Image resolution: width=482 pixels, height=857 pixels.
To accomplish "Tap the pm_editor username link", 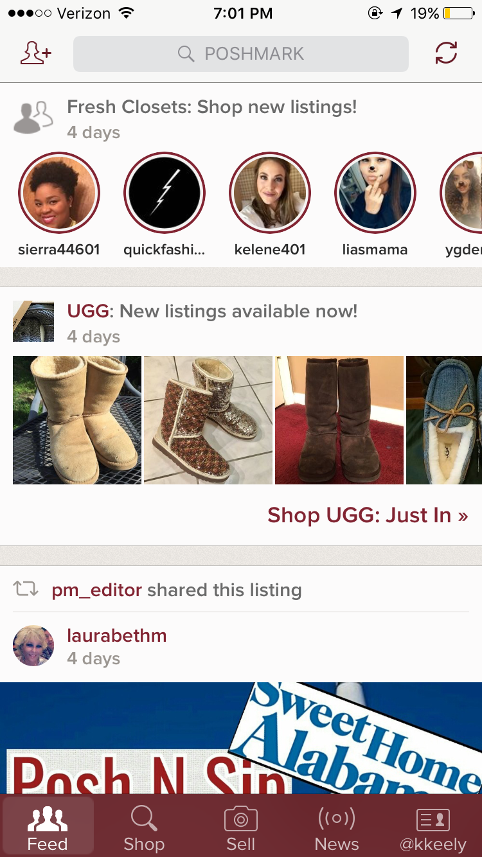I will pos(96,590).
